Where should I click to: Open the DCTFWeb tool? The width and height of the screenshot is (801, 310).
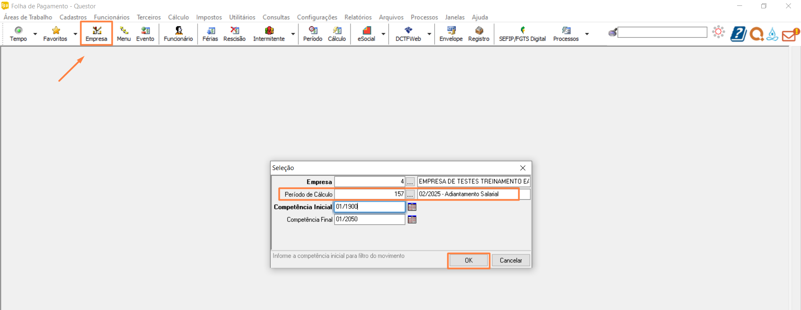click(408, 33)
